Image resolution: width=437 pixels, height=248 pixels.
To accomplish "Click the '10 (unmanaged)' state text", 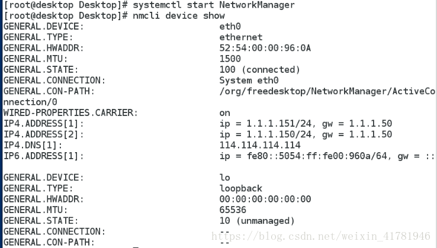I will [x=257, y=221].
